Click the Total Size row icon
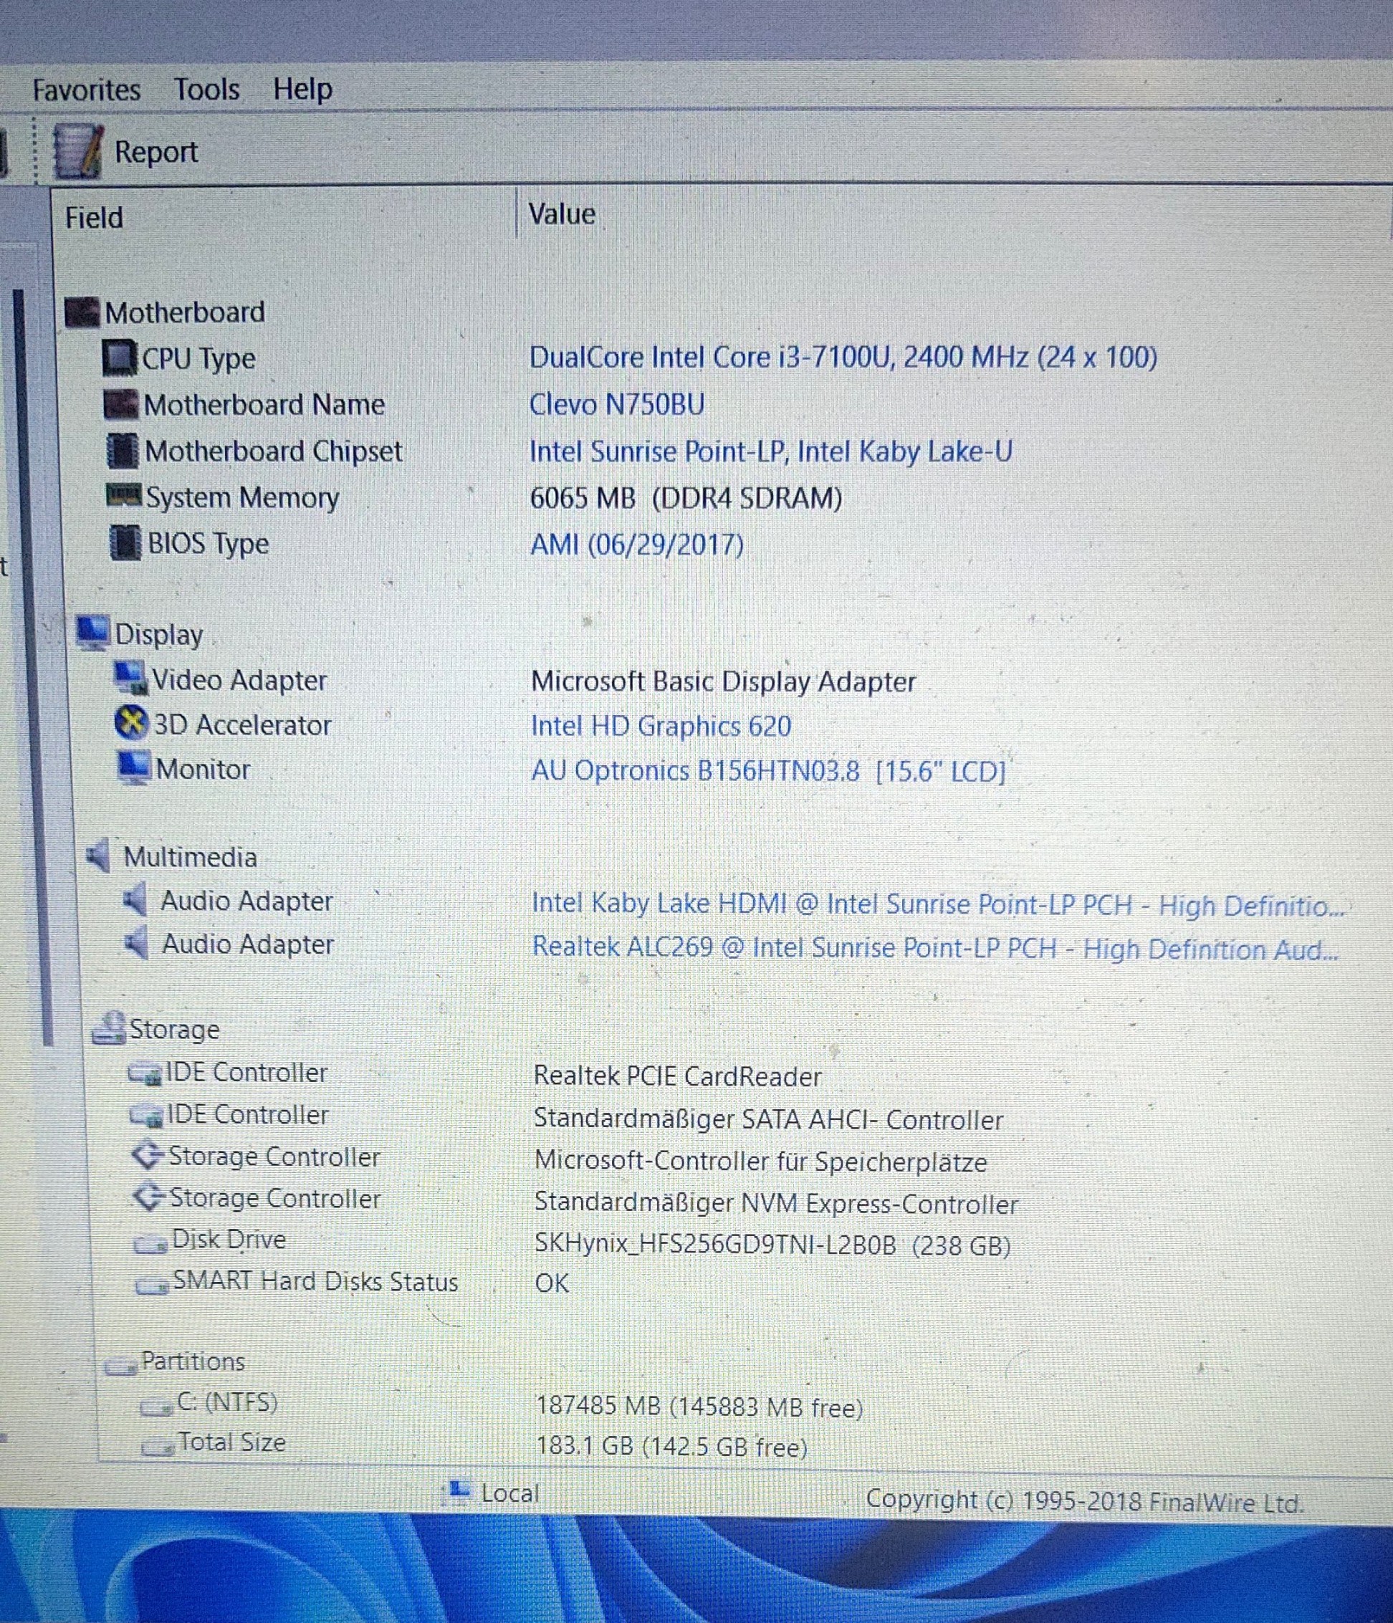 click(158, 1446)
